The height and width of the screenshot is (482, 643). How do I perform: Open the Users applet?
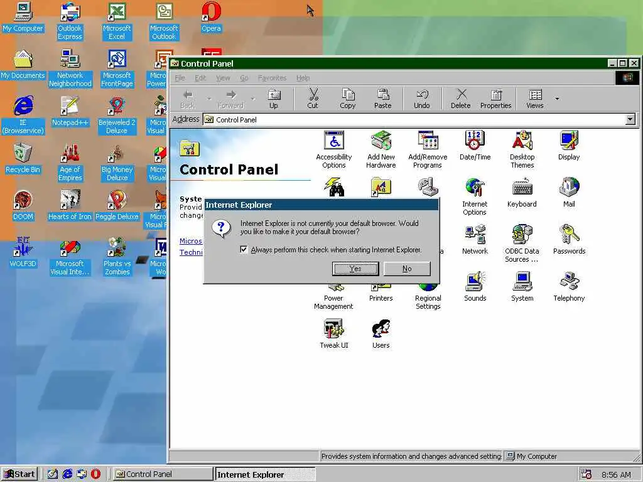point(381,334)
